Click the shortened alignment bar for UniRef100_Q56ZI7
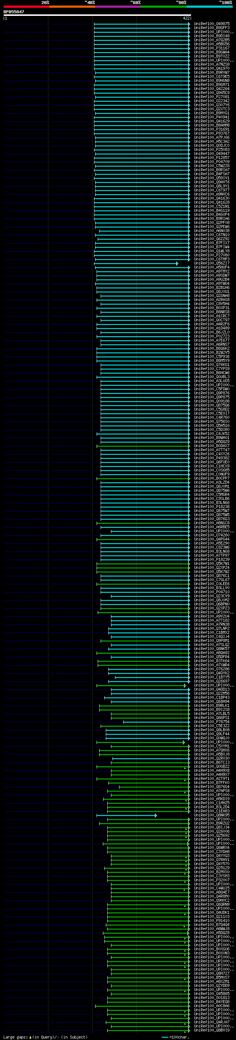Image resolution: width=236 pixels, height=1040 pixels. (136, 264)
